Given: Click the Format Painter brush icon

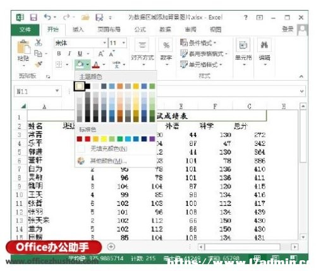Looking at the screenshot, I should (39, 64).
